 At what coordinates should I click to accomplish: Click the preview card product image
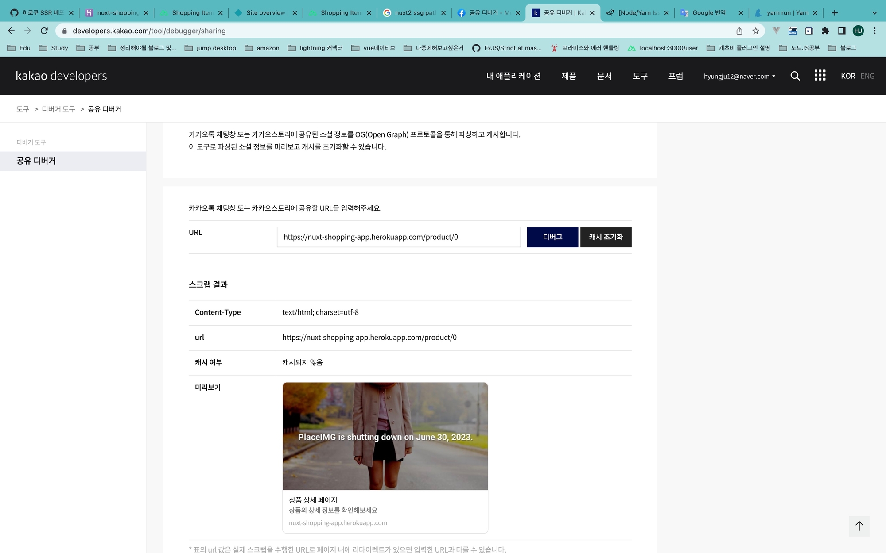(x=385, y=436)
